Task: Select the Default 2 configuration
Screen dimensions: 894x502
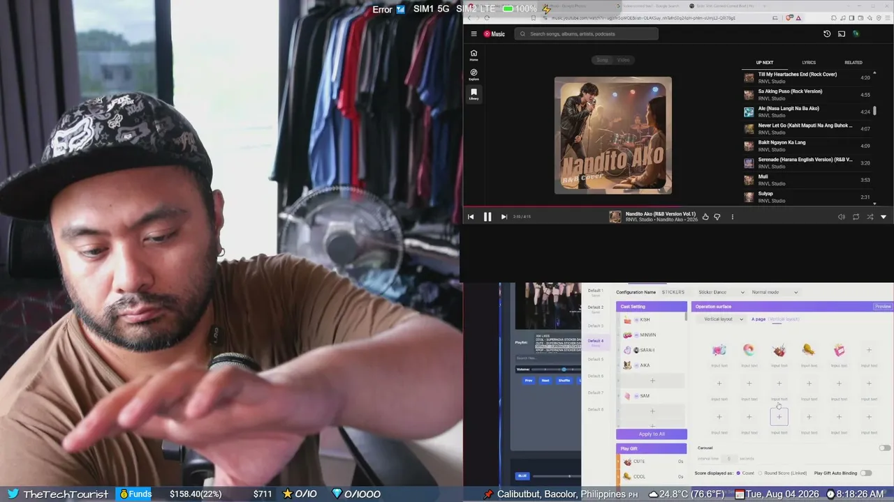Action: click(595, 309)
